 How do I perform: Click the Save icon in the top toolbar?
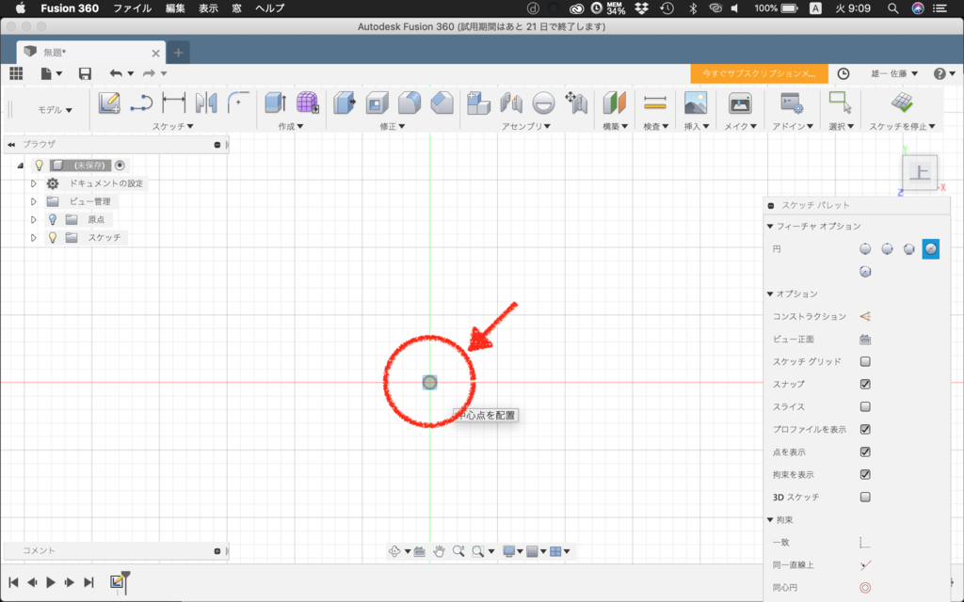click(x=85, y=73)
